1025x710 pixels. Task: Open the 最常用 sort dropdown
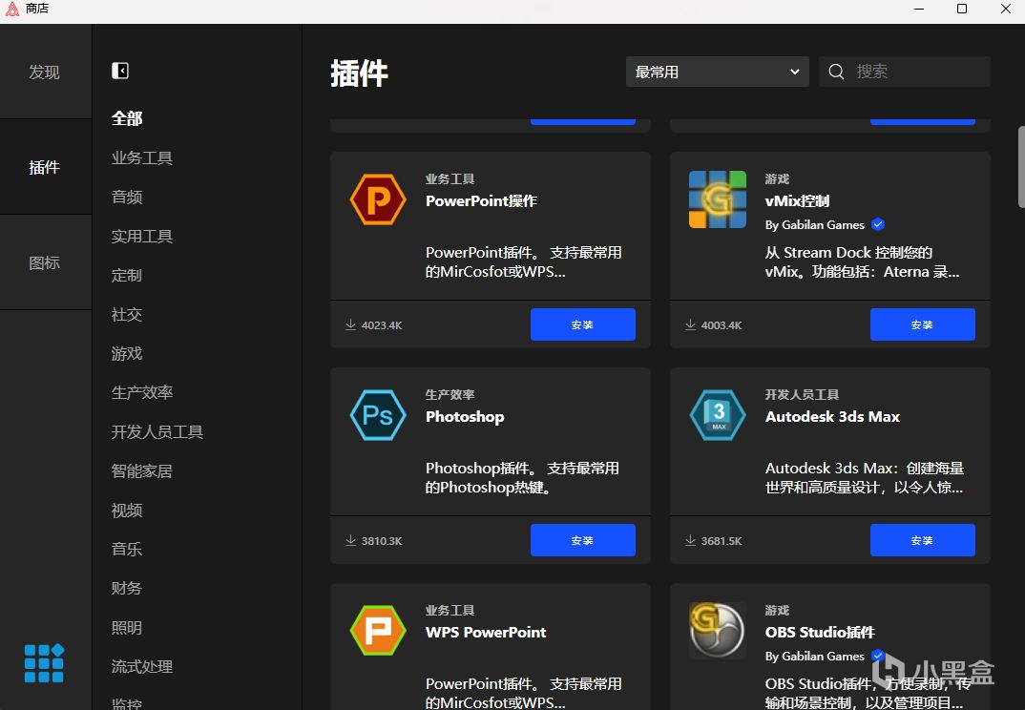pyautogui.click(x=717, y=72)
